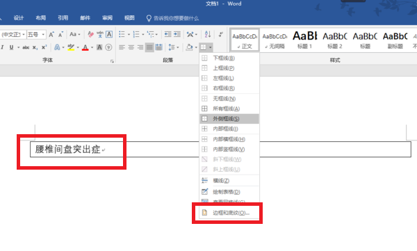Click the Enclosed Character icon
Image resolution: width=417 pixels, height=251 pixels.
pos(108,47)
